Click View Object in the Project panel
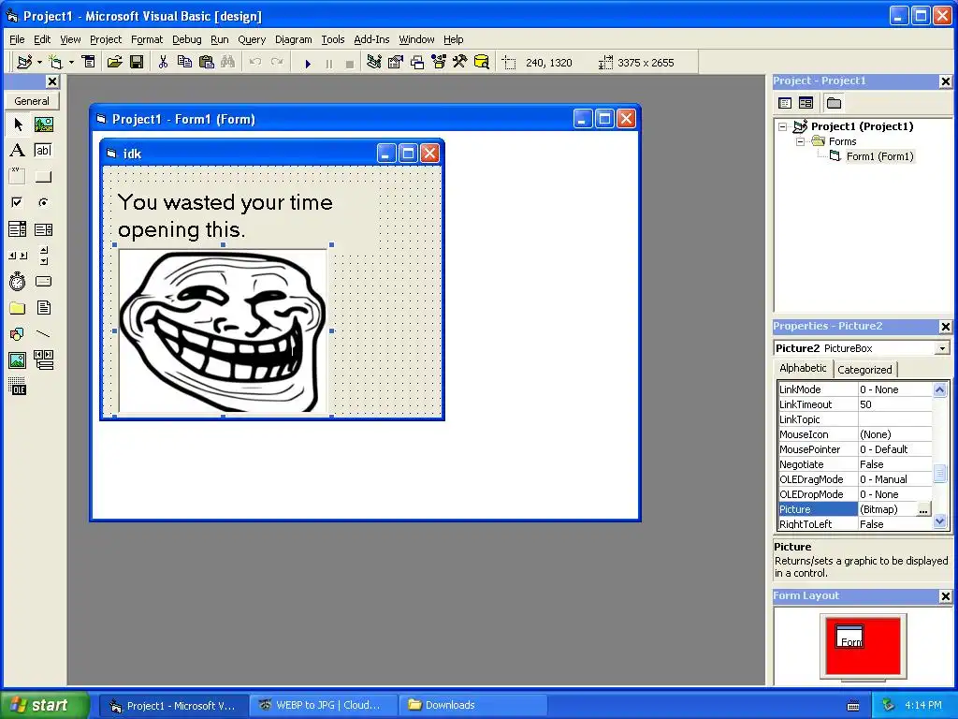Screen dimensions: 958x719 point(806,103)
